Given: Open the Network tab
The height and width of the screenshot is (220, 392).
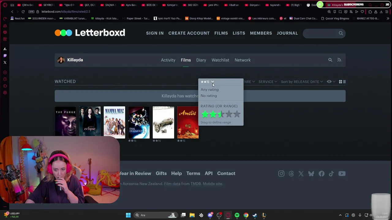Looking at the screenshot, I should click(x=243, y=60).
